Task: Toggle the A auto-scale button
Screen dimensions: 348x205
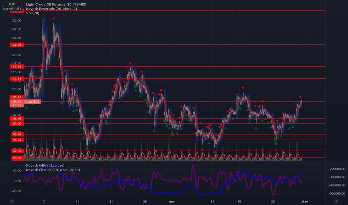Action: click(x=336, y=201)
